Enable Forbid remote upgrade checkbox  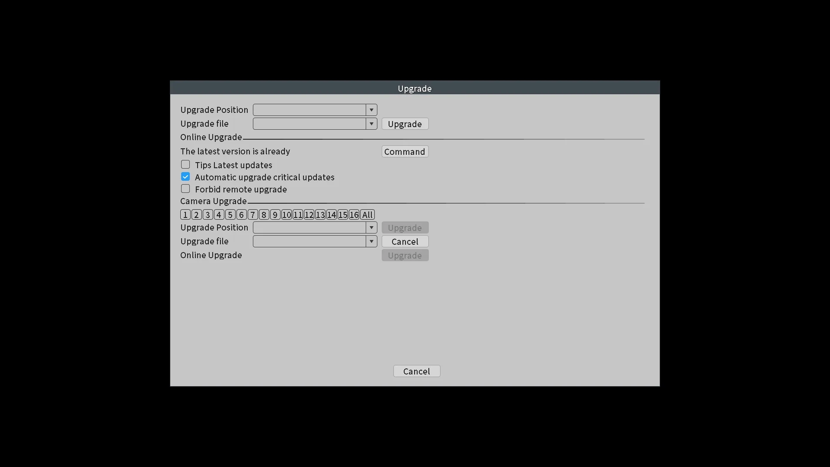[x=185, y=189]
